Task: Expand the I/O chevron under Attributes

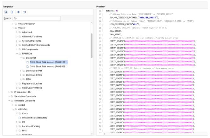Action: click(x=17, y=122)
